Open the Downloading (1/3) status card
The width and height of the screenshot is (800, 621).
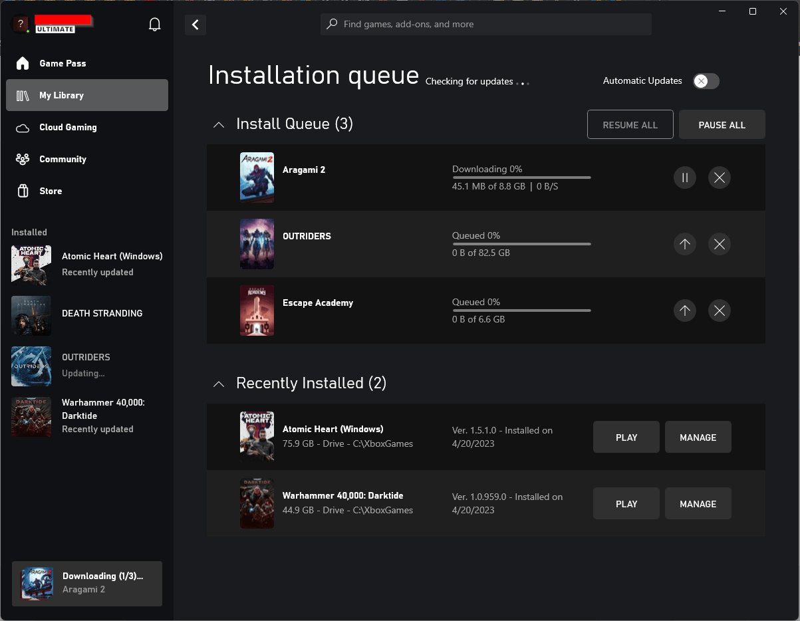(87, 584)
